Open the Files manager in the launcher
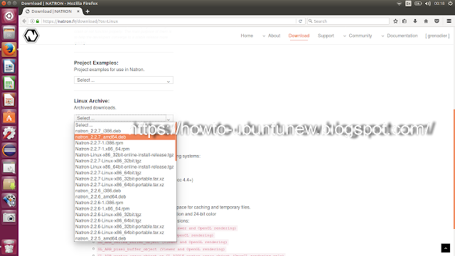The height and width of the screenshot is (256, 455). point(9,33)
